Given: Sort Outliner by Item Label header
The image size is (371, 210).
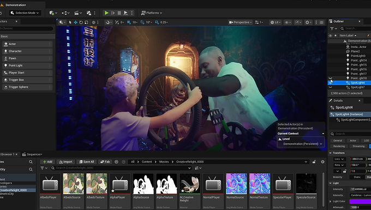Looking at the screenshot, I should tap(348, 35).
